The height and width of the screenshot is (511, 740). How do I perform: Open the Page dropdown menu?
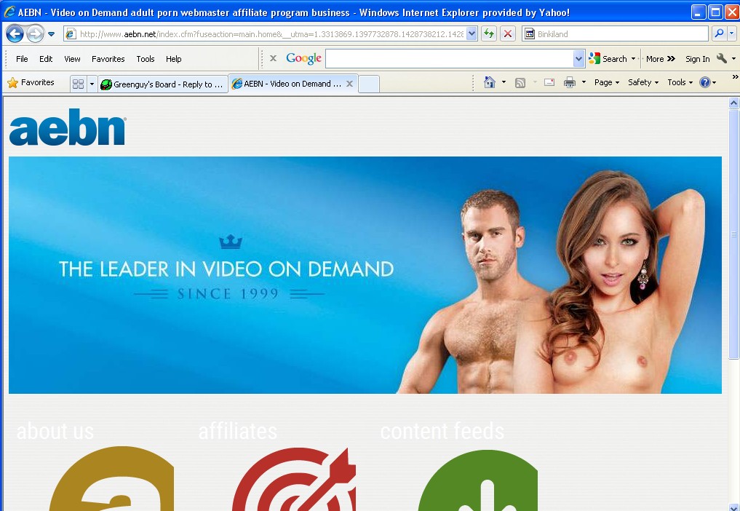(x=606, y=83)
